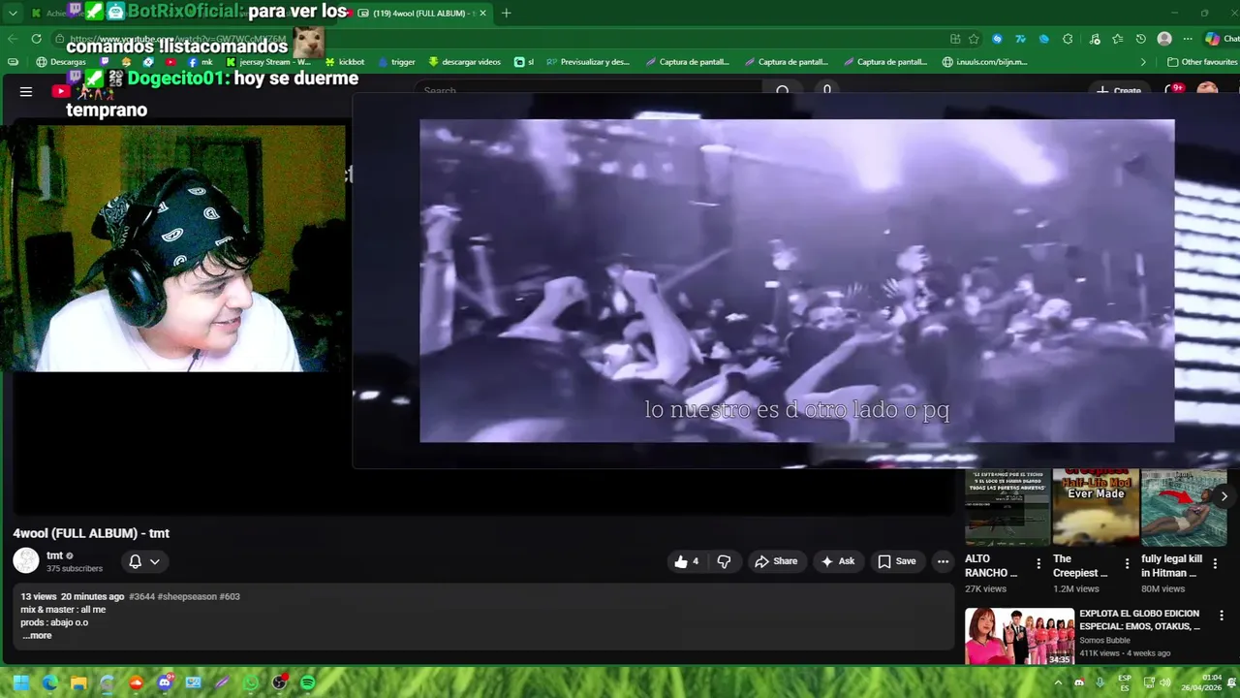
Task: Expand the description with ...more
Action: tap(37, 635)
